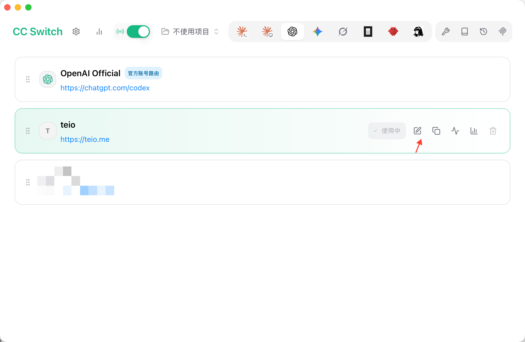Select the crossed-circle app tab

click(x=343, y=32)
